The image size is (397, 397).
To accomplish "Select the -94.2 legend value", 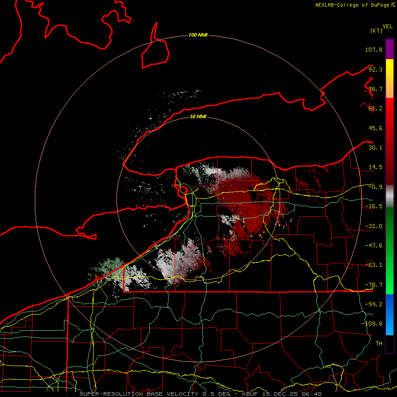I will pos(374,304).
